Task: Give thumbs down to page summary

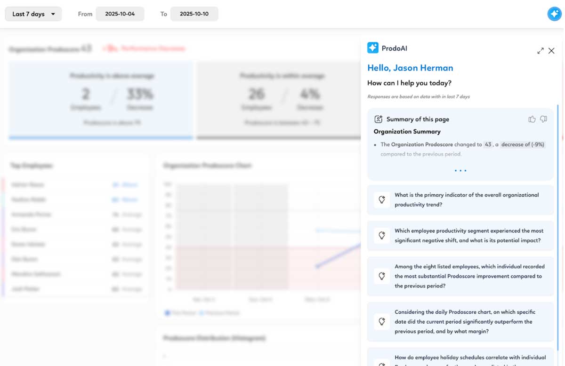Action: (543, 119)
